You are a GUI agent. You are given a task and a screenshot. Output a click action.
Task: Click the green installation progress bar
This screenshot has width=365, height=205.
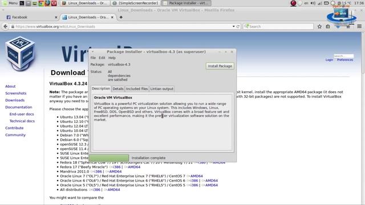(x=109, y=158)
